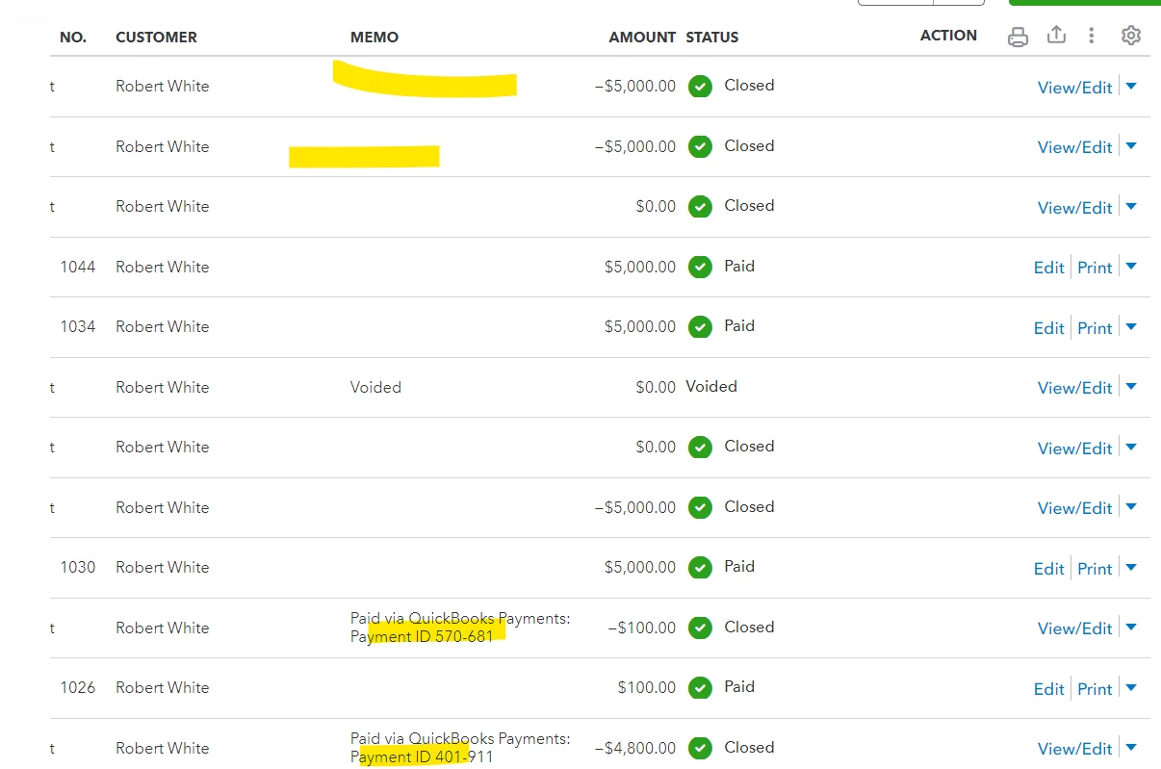Image resolution: width=1161 pixels, height=769 pixels.
Task: Expand the action dropdown arrow for invoice 1044
Action: 1131,267
